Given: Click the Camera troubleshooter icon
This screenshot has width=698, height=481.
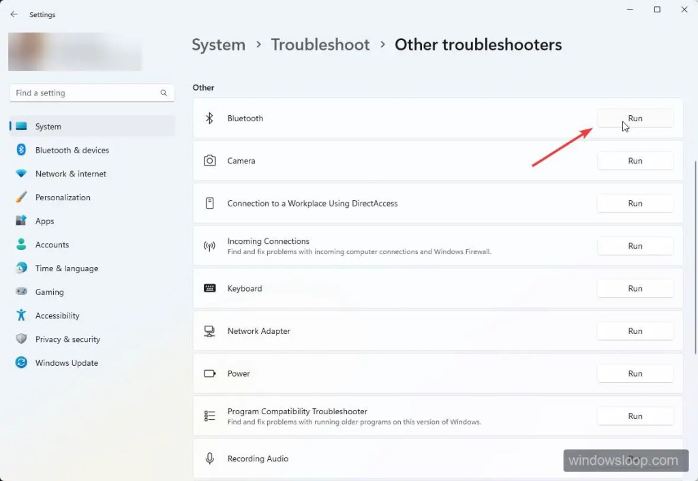Looking at the screenshot, I should click(210, 161).
